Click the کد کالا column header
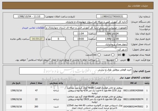Image resolution: width=158 pixels, height=111 pixels. (x=133, y=83)
